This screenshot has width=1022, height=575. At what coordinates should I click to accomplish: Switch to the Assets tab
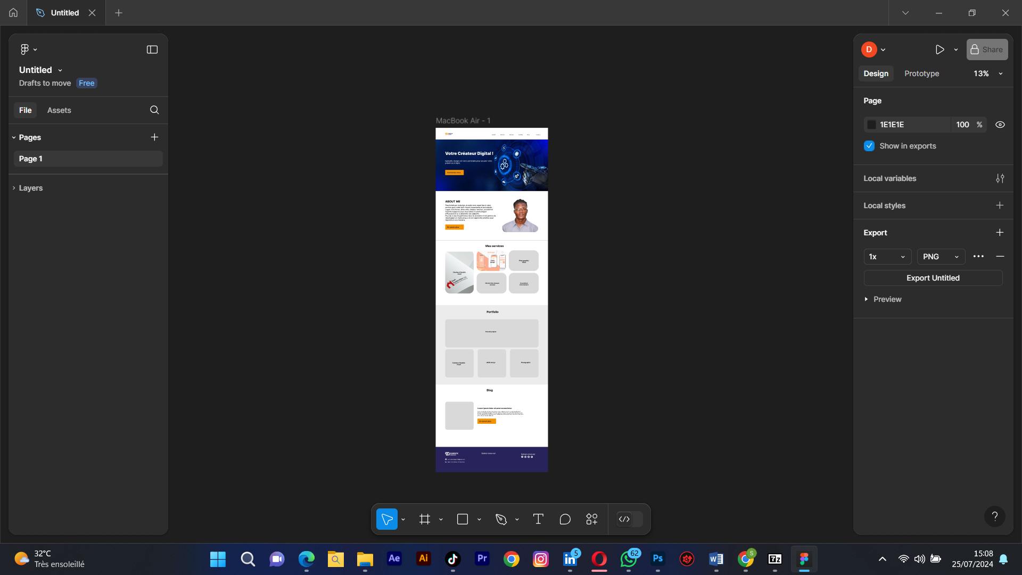59,110
